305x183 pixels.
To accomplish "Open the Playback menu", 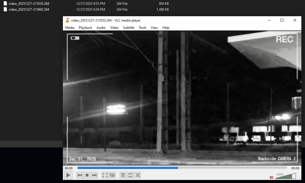I will [85, 28].
